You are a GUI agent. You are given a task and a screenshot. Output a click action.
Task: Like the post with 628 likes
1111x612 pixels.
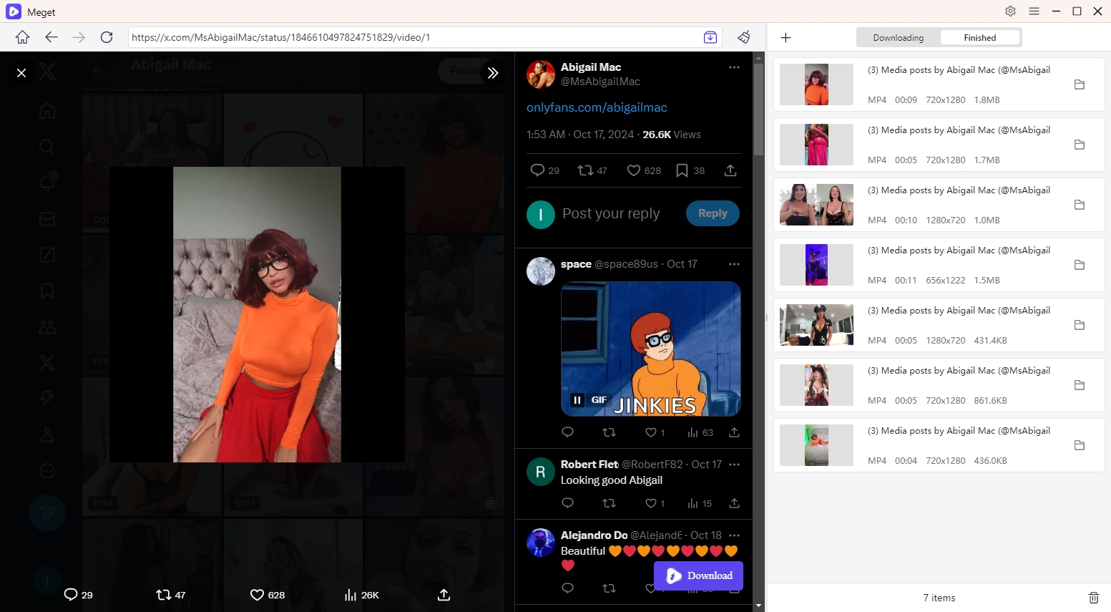coord(644,170)
